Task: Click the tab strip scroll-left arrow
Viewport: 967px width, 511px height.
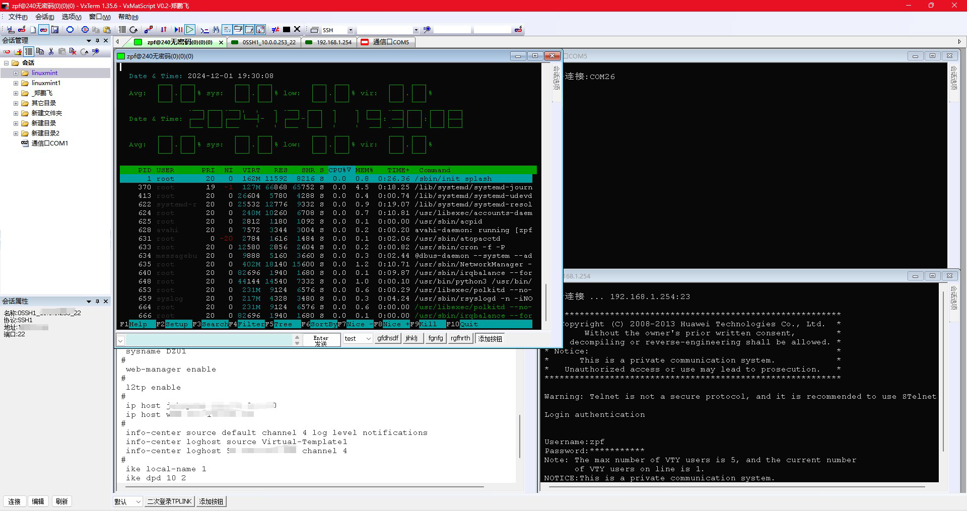Action: [117, 42]
